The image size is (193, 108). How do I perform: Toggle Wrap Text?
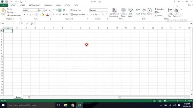tap(76, 10)
